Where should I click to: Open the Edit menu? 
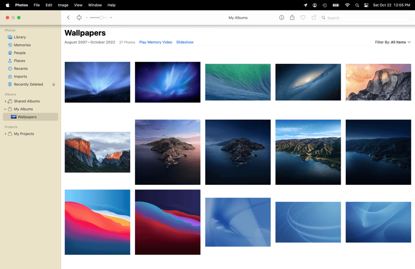point(49,5)
